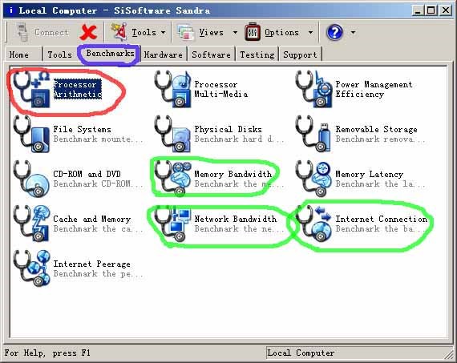The height and width of the screenshot is (363, 457).
Task: Select the CD-ROM and DVD benchmark icon
Action: 32,179
